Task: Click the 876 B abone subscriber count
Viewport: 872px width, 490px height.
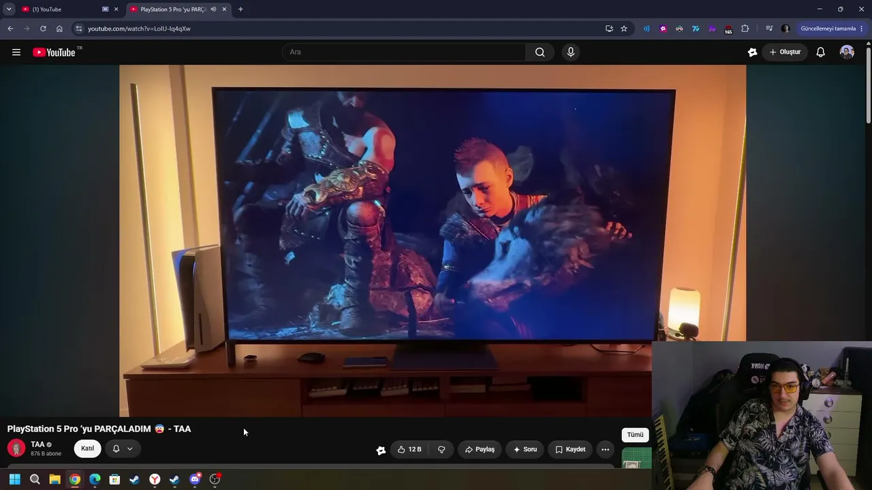Action: click(46, 454)
